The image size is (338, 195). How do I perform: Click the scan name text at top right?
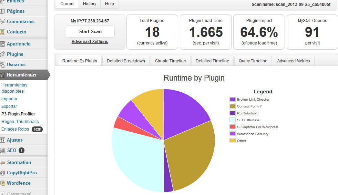tap(291, 4)
